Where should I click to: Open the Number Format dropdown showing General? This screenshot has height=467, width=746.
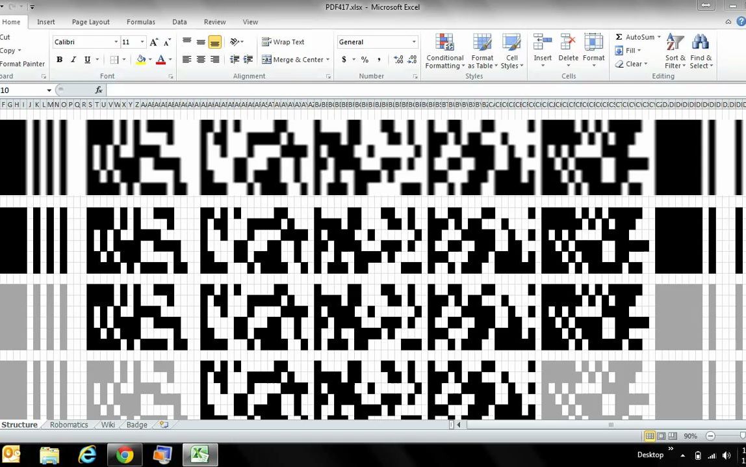tap(377, 42)
